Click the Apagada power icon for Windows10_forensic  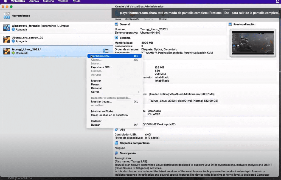[13, 29]
